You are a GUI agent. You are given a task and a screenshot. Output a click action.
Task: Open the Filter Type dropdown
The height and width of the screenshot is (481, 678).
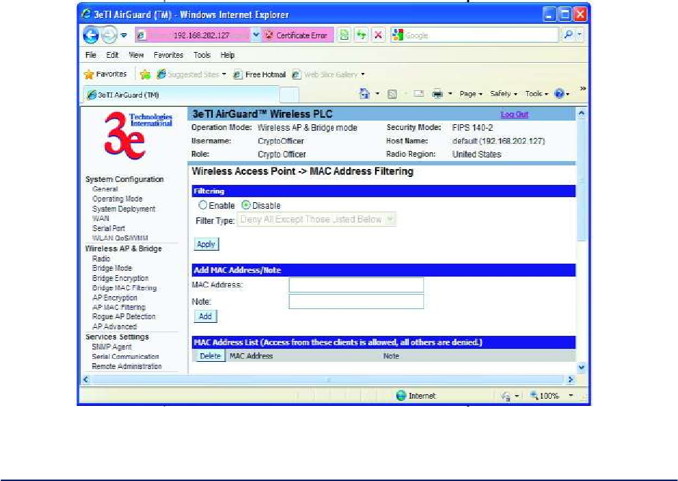[x=316, y=220]
